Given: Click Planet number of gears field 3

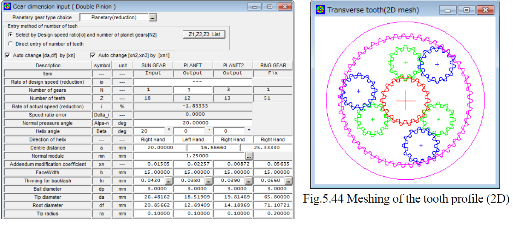Looking at the screenshot, I should pyautogui.click(x=193, y=90).
